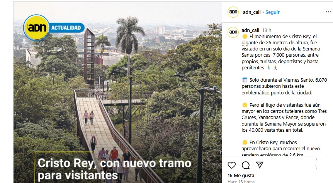
Task: Click the ACTUALIDAD badge on the image
Action: point(66,28)
